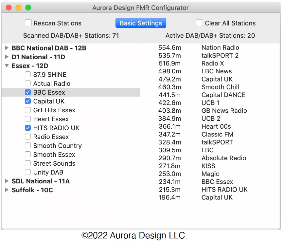283x243 pixels.
Task: Tick the Clear All Stations checkbox
Action: click(x=199, y=23)
